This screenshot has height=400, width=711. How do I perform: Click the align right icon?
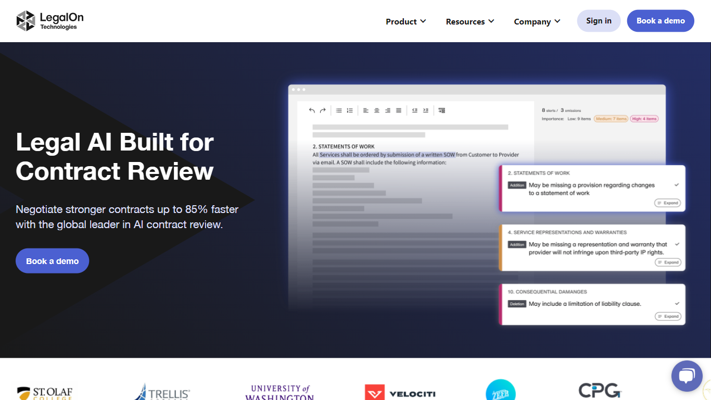coord(388,110)
